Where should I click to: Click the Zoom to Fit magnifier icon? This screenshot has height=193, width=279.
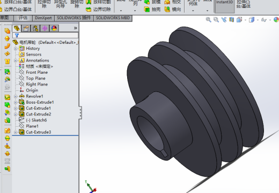pyautogui.click(x=208, y=20)
